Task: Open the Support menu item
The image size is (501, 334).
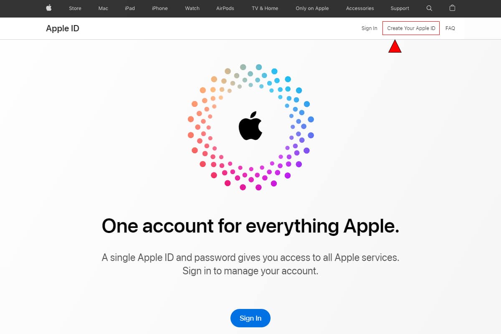Action: pyautogui.click(x=400, y=8)
